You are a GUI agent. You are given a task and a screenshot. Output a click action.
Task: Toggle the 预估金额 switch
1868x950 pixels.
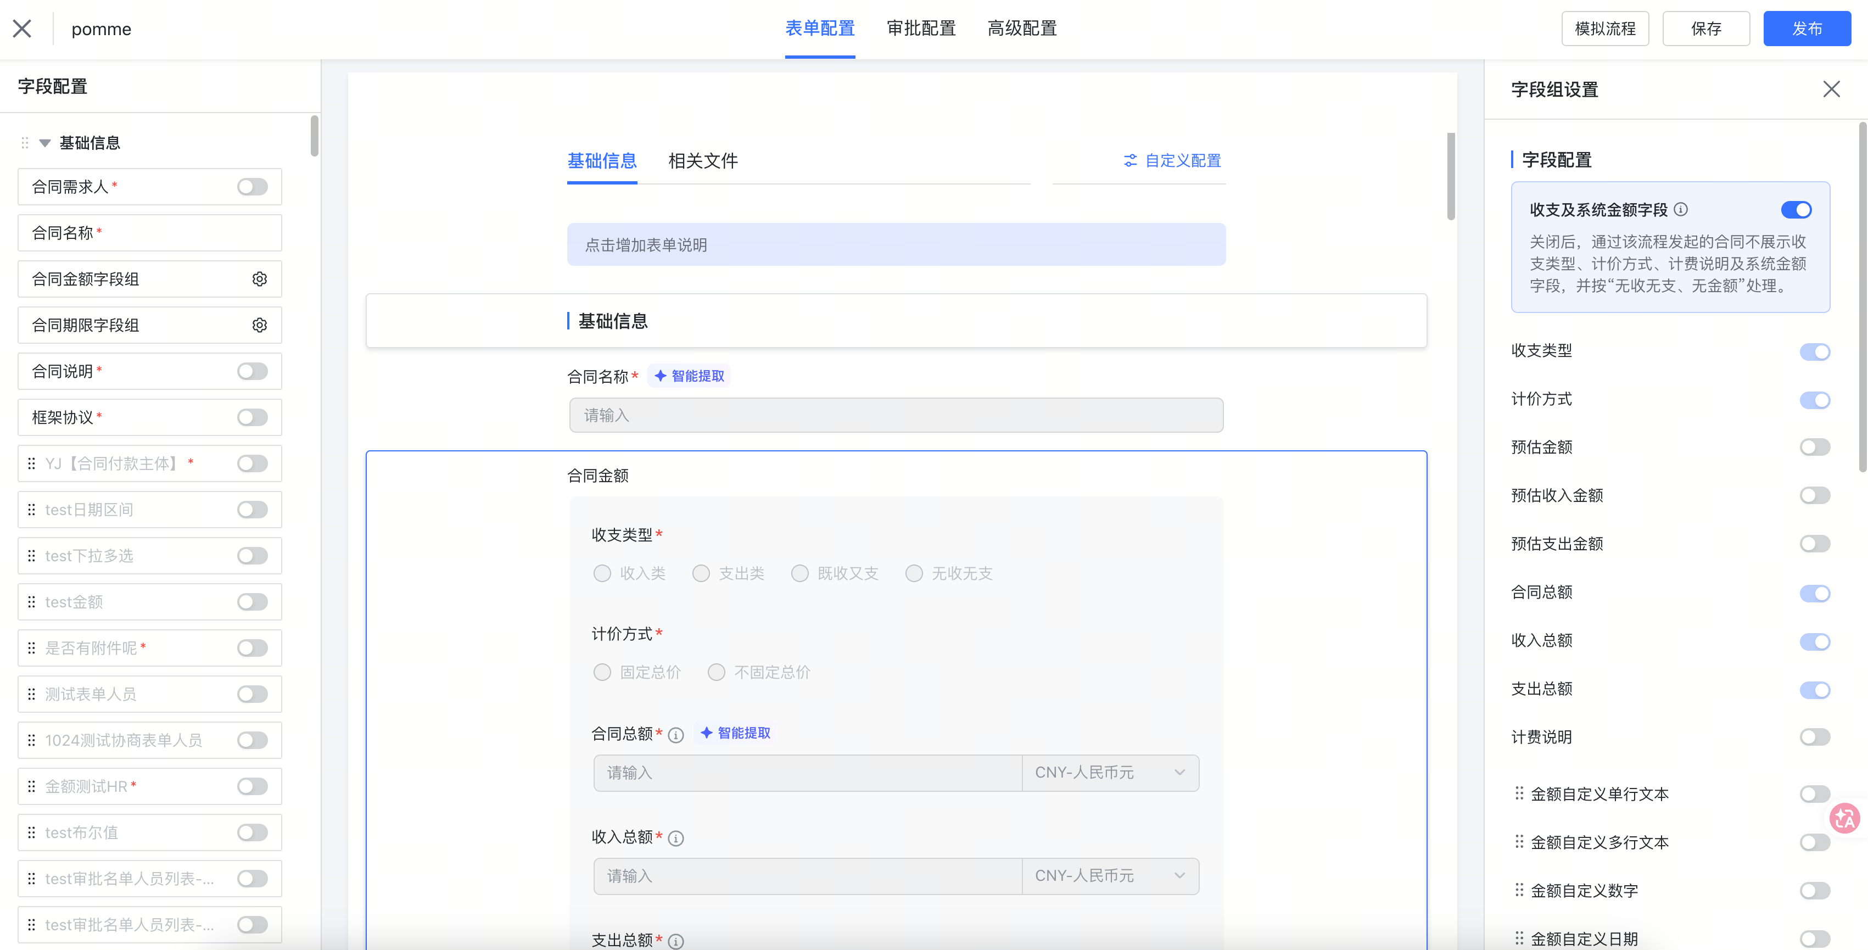pos(1815,446)
